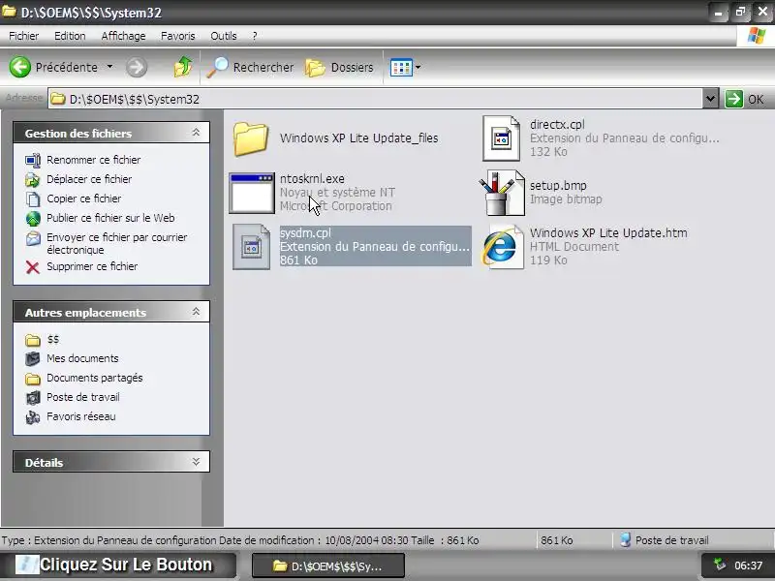Click the $$ folder icon in sidebar
Viewport: 775px width, 581px height.
(33, 340)
